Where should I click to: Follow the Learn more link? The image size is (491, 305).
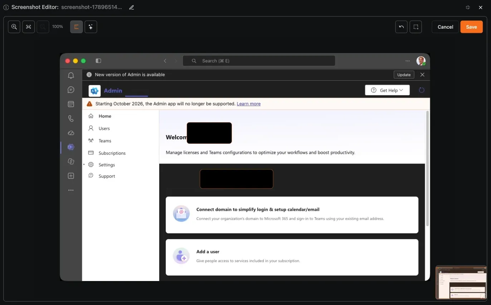249,104
